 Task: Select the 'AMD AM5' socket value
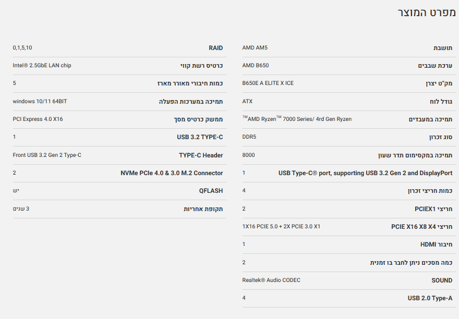255,48
